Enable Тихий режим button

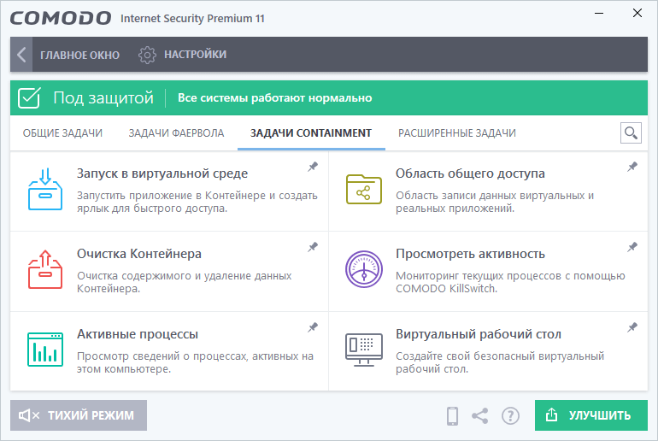coord(79,415)
